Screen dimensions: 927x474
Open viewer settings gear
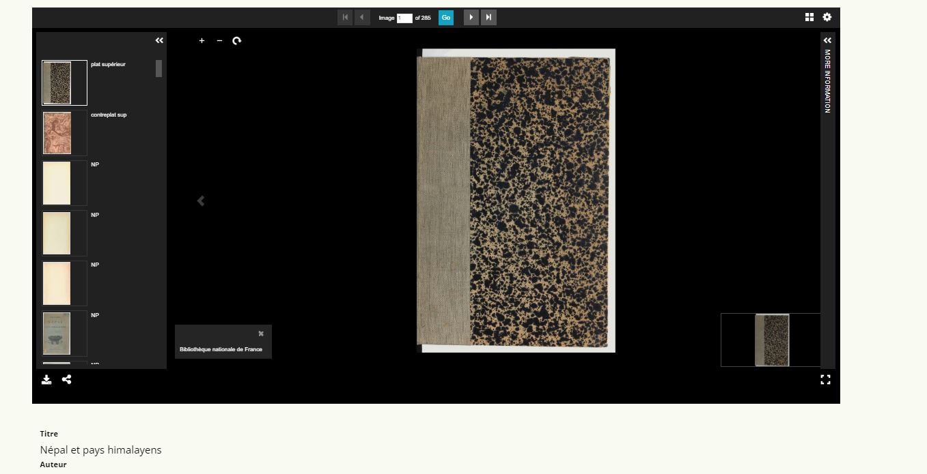827,17
